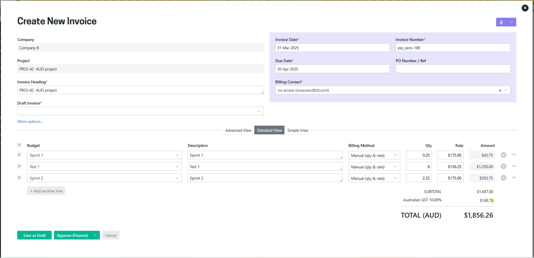534x258 pixels.
Task: Expand the Sprint 1 line details
Action: coord(19,155)
